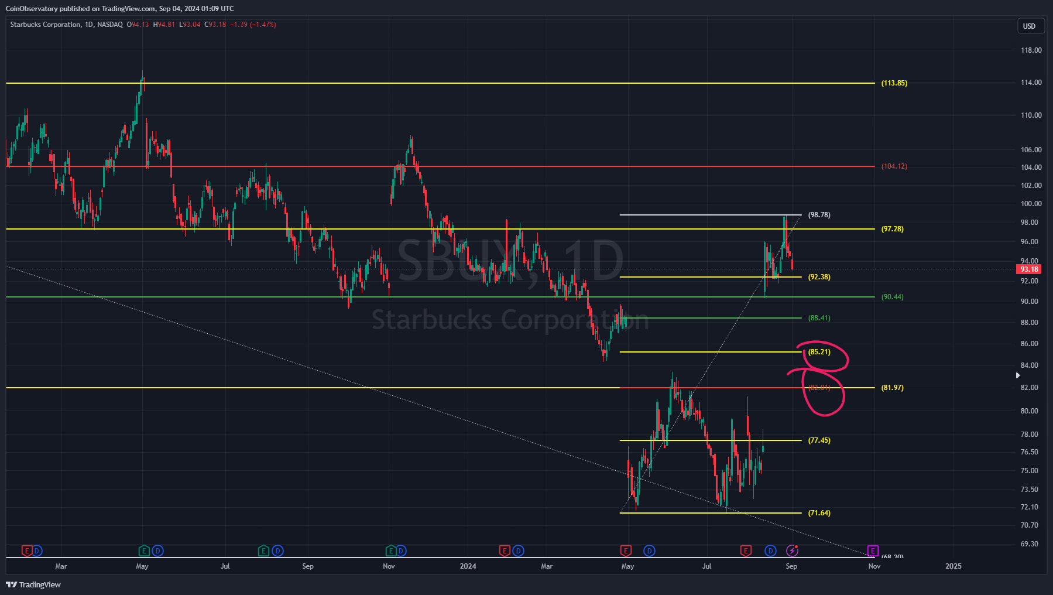1053x595 pixels.
Task: Select the (97.28) yellow level label
Action: tap(893, 229)
